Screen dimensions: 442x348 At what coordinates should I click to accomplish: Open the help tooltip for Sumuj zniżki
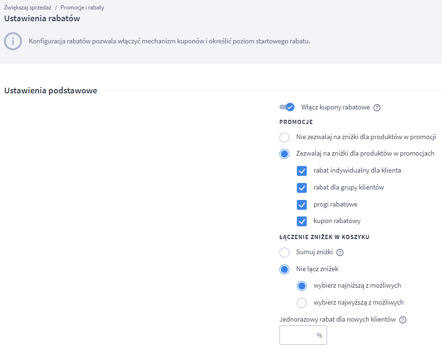pyautogui.click(x=340, y=252)
